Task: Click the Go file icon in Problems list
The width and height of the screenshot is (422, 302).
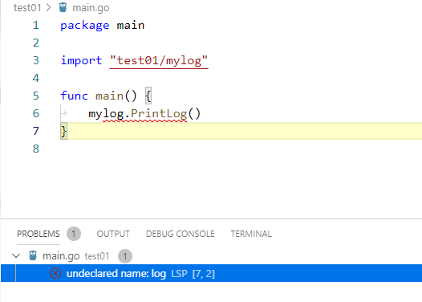Action: [33, 255]
